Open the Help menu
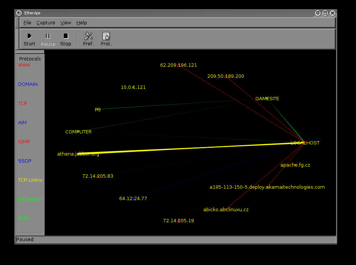 click(82, 23)
